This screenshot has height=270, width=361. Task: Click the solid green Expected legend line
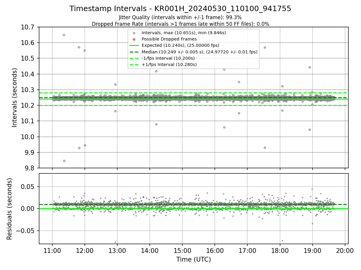134,46
